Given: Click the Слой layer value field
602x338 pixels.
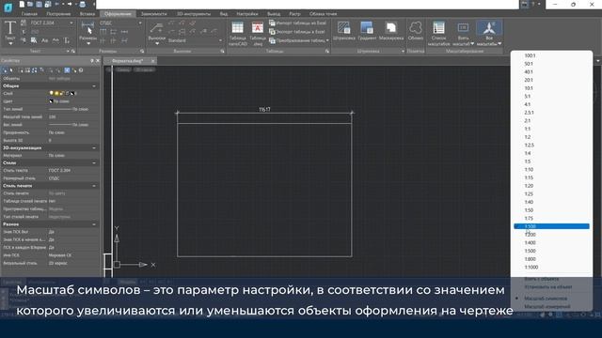Looking at the screenshot, I should point(73,93).
